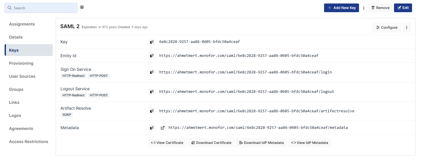
Task: Click Download IdP Metadata
Action: [x=261, y=143]
